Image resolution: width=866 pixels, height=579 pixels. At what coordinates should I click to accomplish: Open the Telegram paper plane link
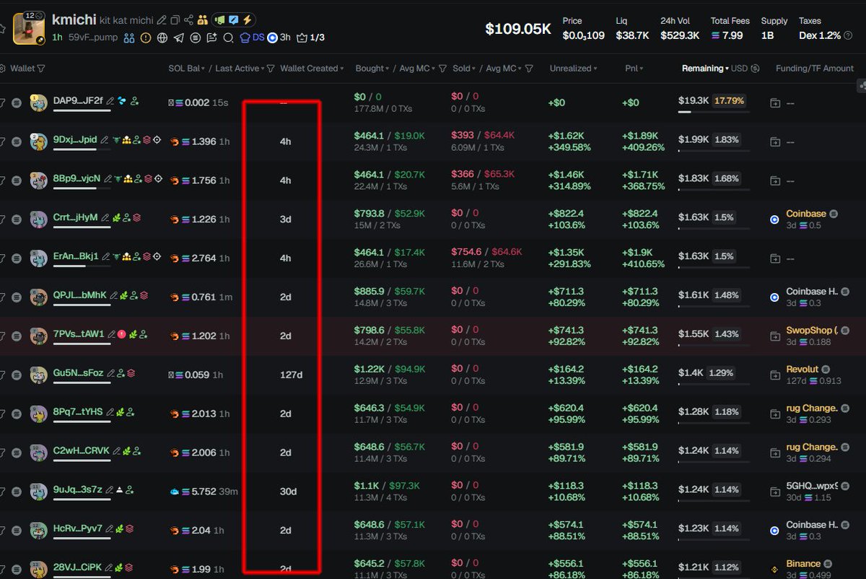178,38
